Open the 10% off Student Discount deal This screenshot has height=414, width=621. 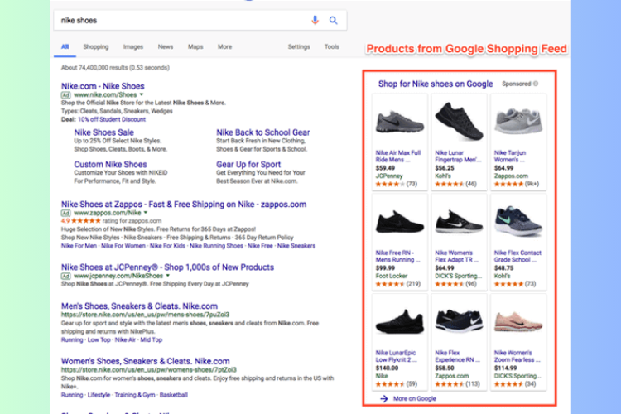[112, 119]
